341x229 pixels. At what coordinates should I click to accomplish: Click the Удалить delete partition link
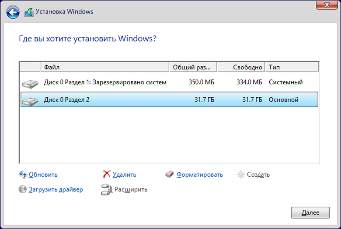coord(125,174)
